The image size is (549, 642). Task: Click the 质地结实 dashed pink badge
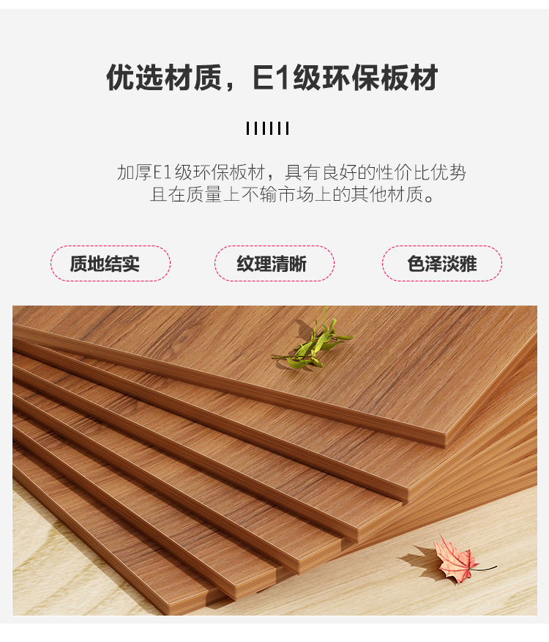(111, 263)
